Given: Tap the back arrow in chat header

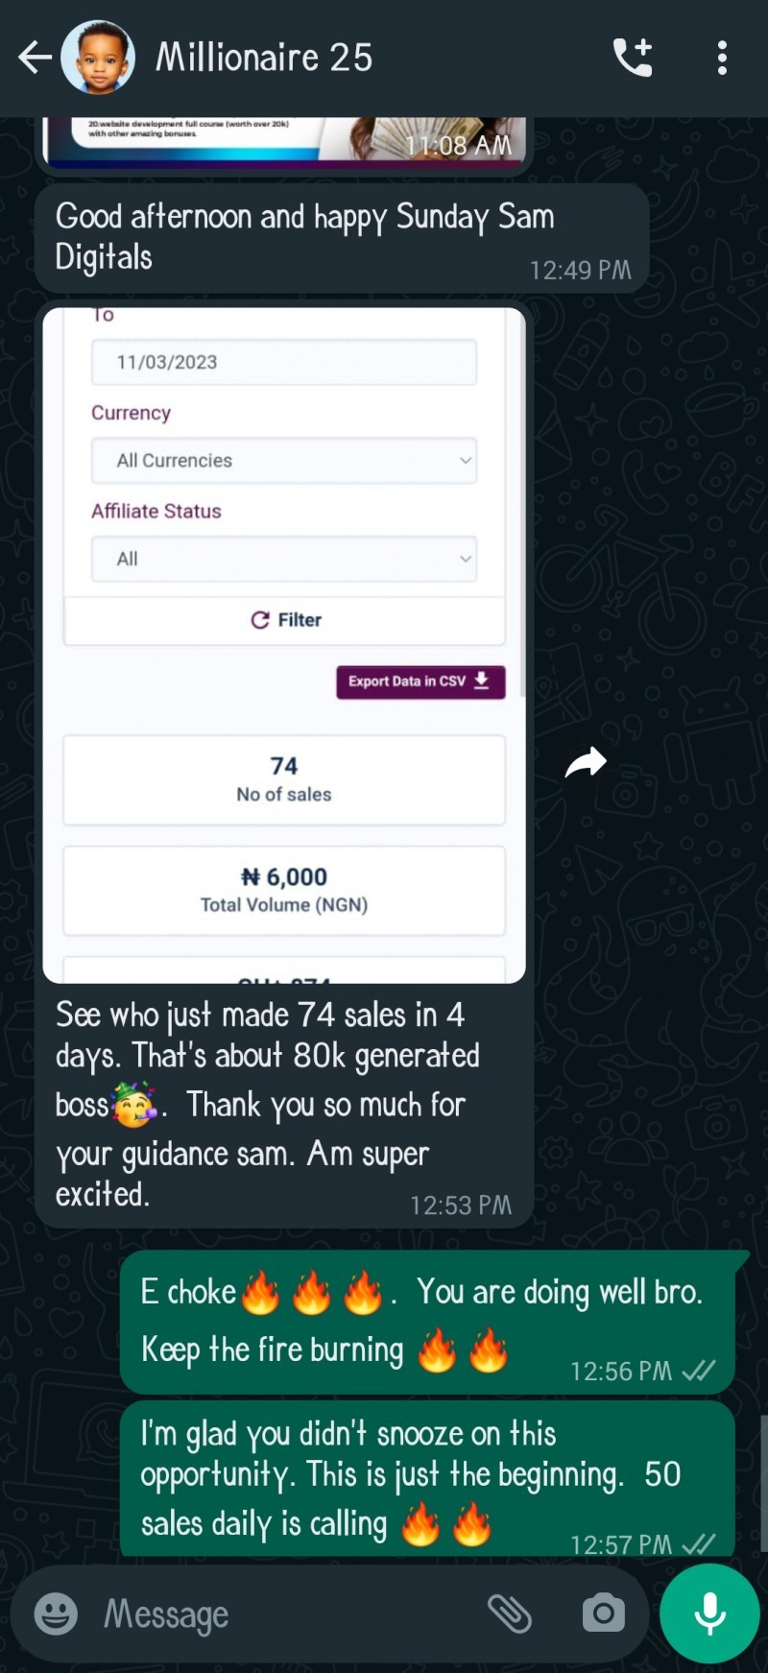Looking at the screenshot, I should (x=35, y=58).
